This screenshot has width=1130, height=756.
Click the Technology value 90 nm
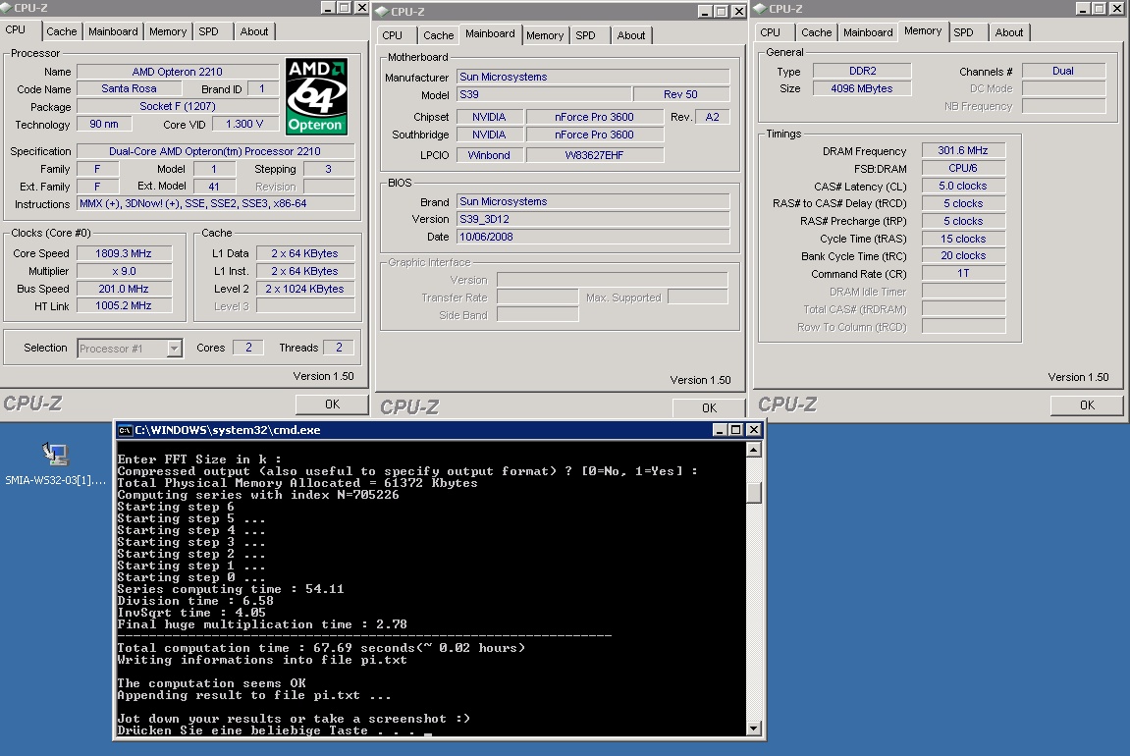pos(104,124)
